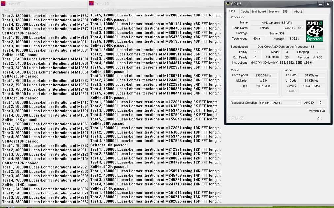This screenshot has width=334, height=208.
Task: Open the SPD tab in CPU-Z
Action: click(x=285, y=12)
